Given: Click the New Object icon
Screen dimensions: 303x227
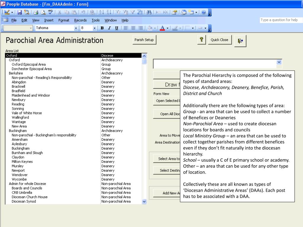Looking at the screenshot, I should [x=191, y=12].
